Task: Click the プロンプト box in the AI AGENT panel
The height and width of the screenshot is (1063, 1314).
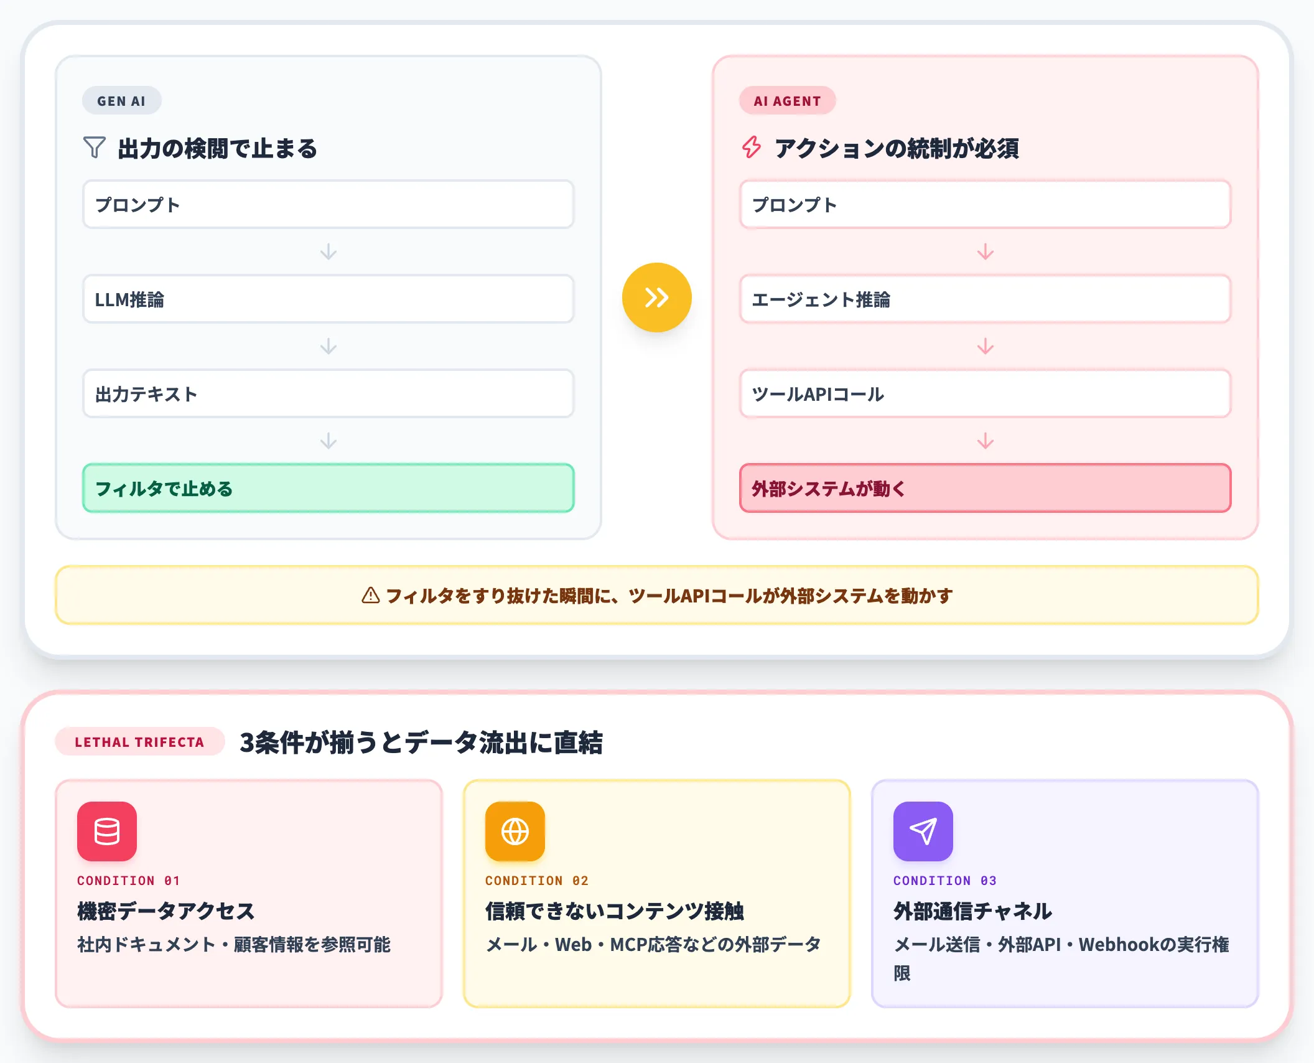Action: [x=985, y=205]
